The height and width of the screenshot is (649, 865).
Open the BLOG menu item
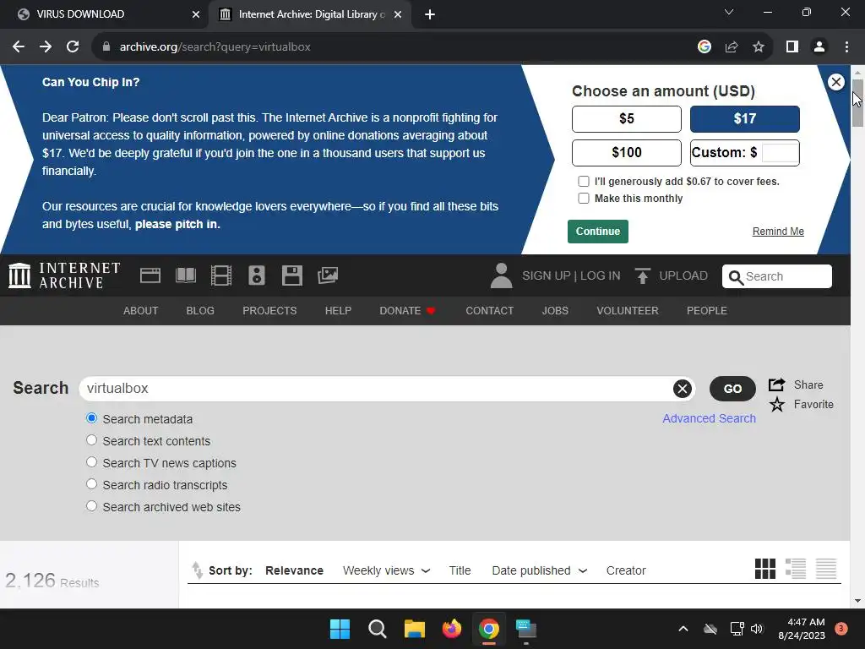coord(200,311)
